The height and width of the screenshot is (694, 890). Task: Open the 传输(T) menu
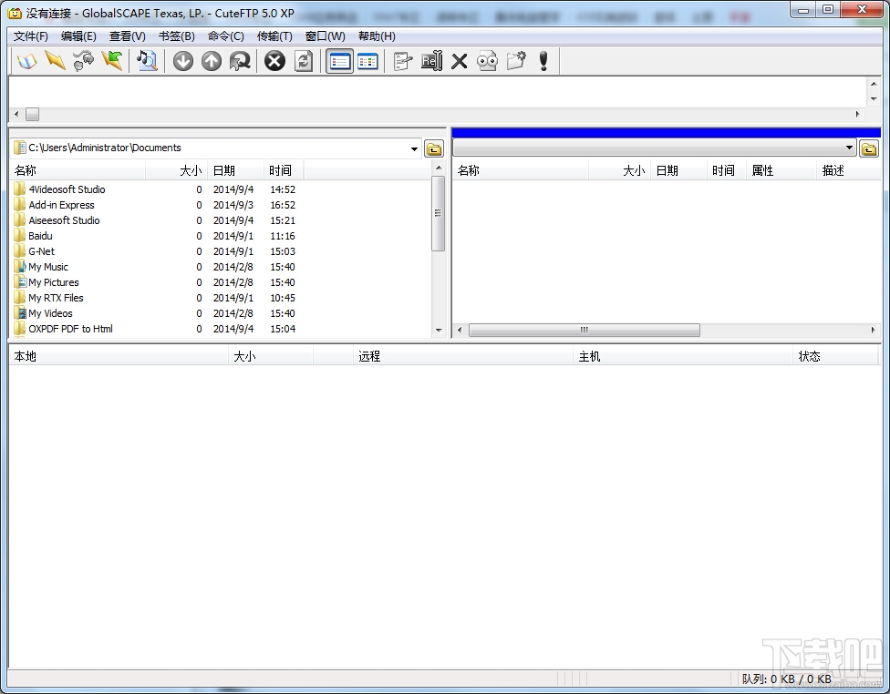click(x=274, y=36)
